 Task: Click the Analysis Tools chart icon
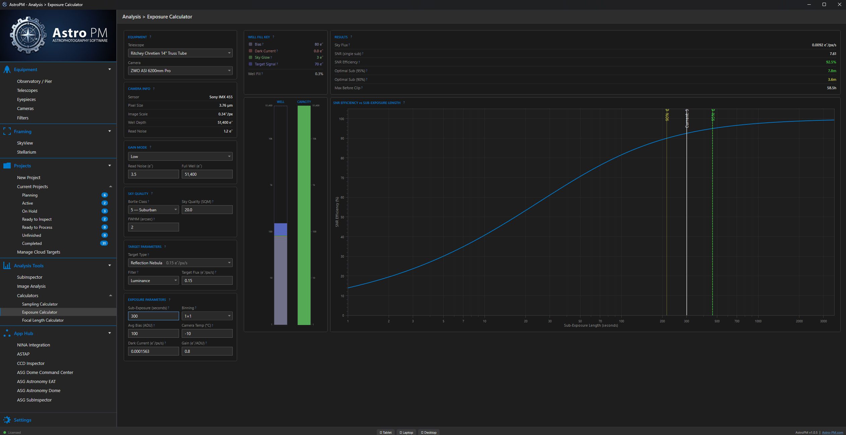[x=7, y=266]
